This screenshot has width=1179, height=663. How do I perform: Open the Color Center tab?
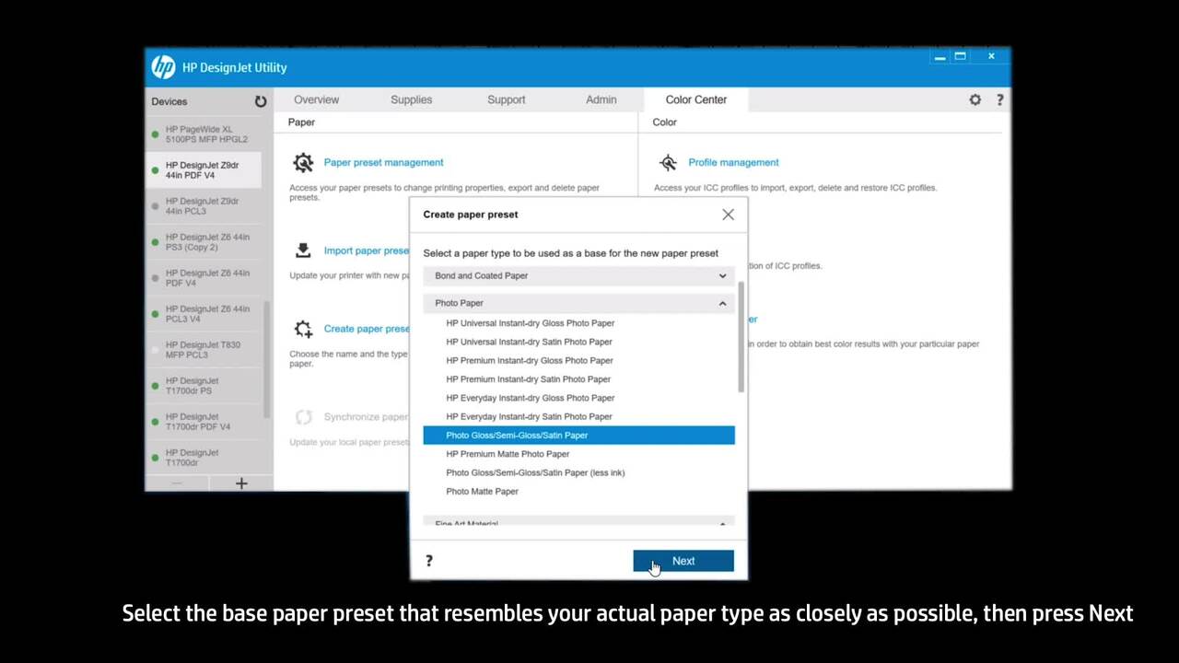696,99
